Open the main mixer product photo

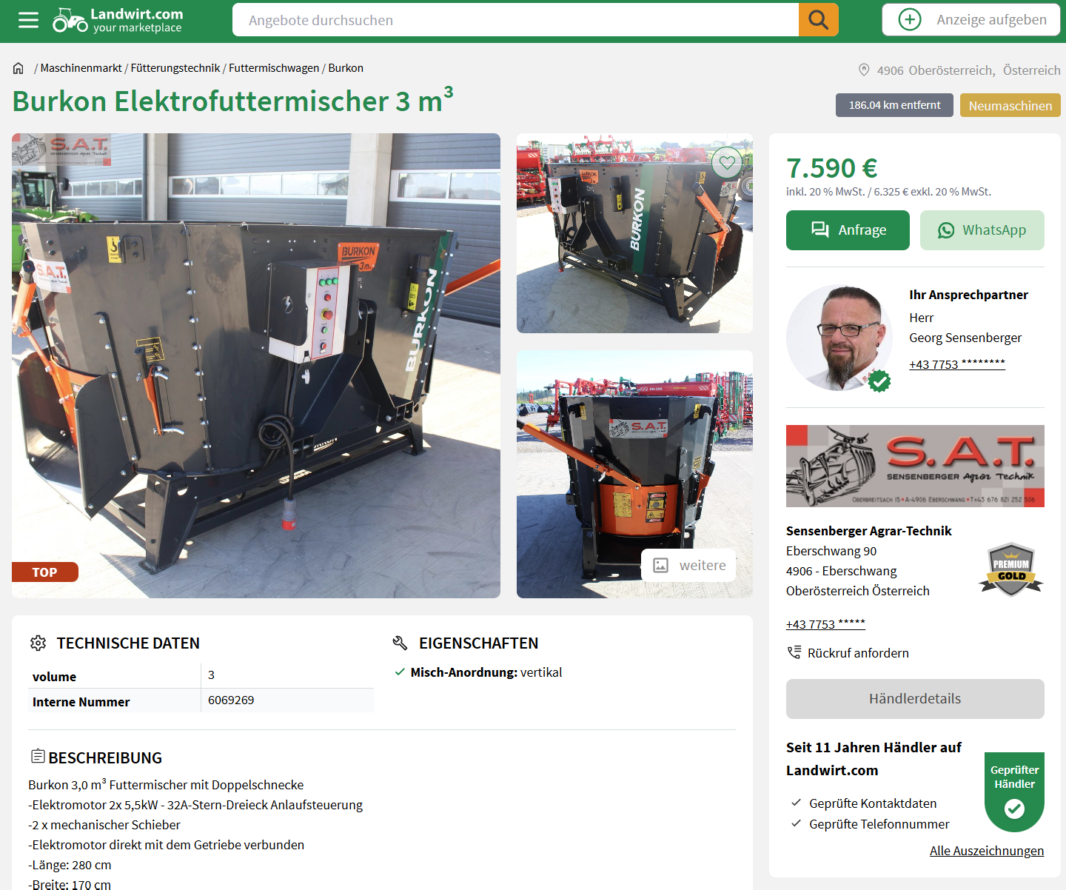click(256, 366)
